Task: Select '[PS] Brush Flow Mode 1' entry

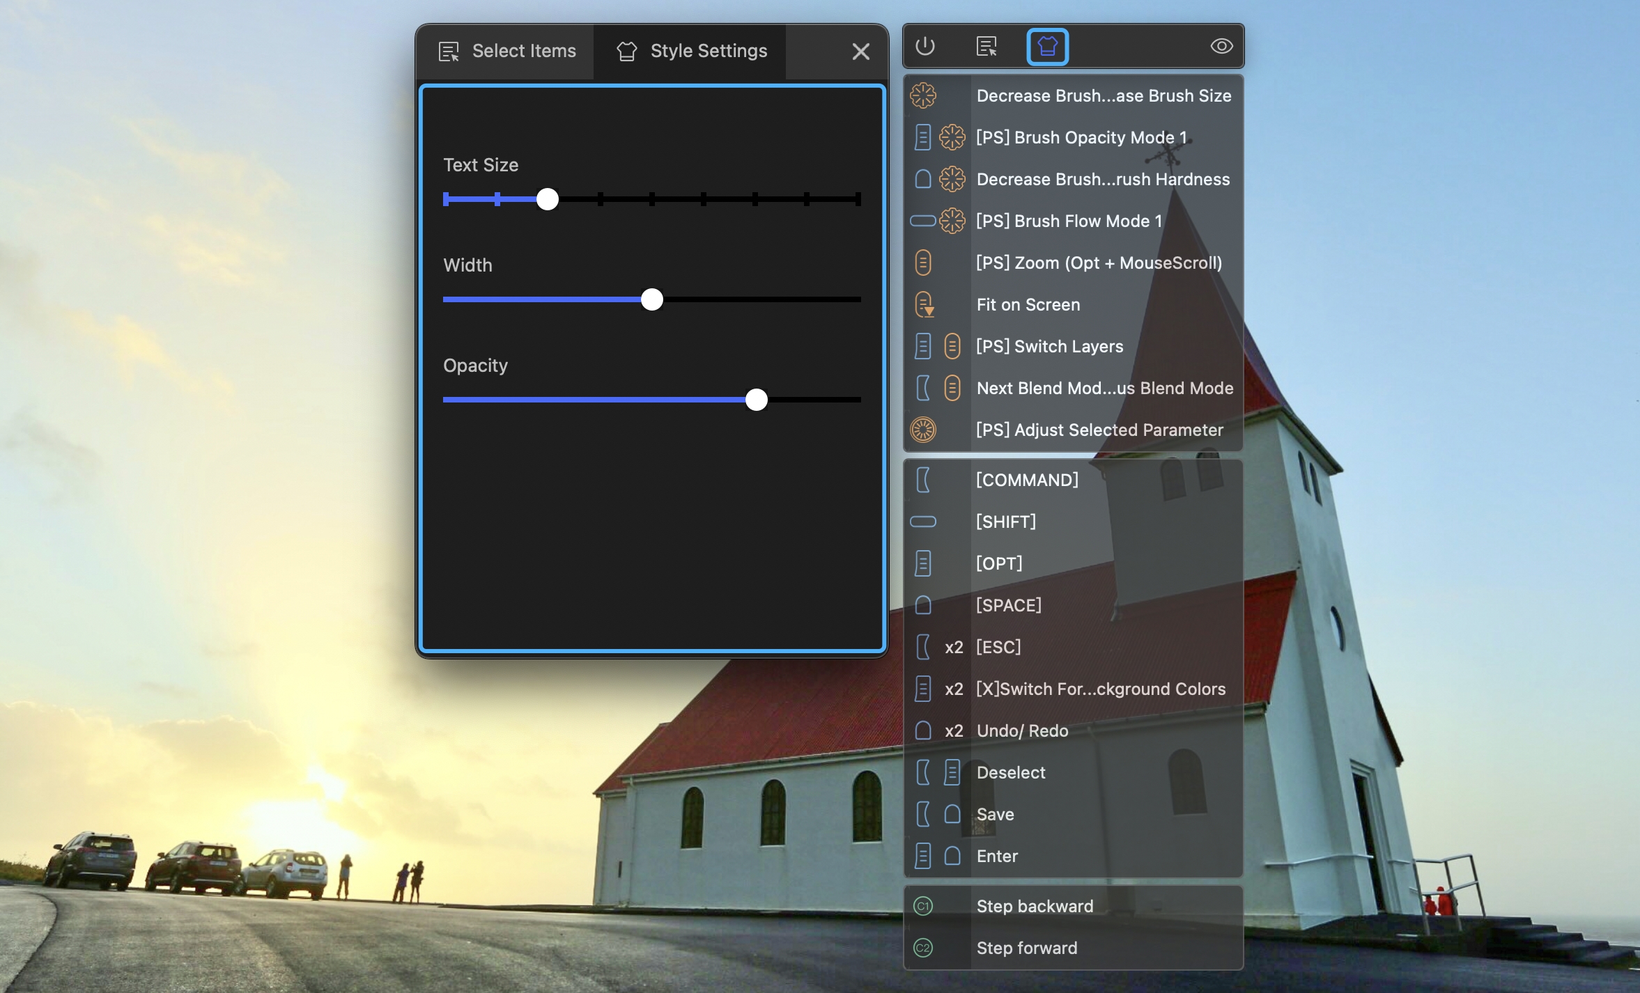Action: point(1074,221)
